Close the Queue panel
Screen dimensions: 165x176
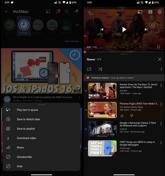point(159,59)
